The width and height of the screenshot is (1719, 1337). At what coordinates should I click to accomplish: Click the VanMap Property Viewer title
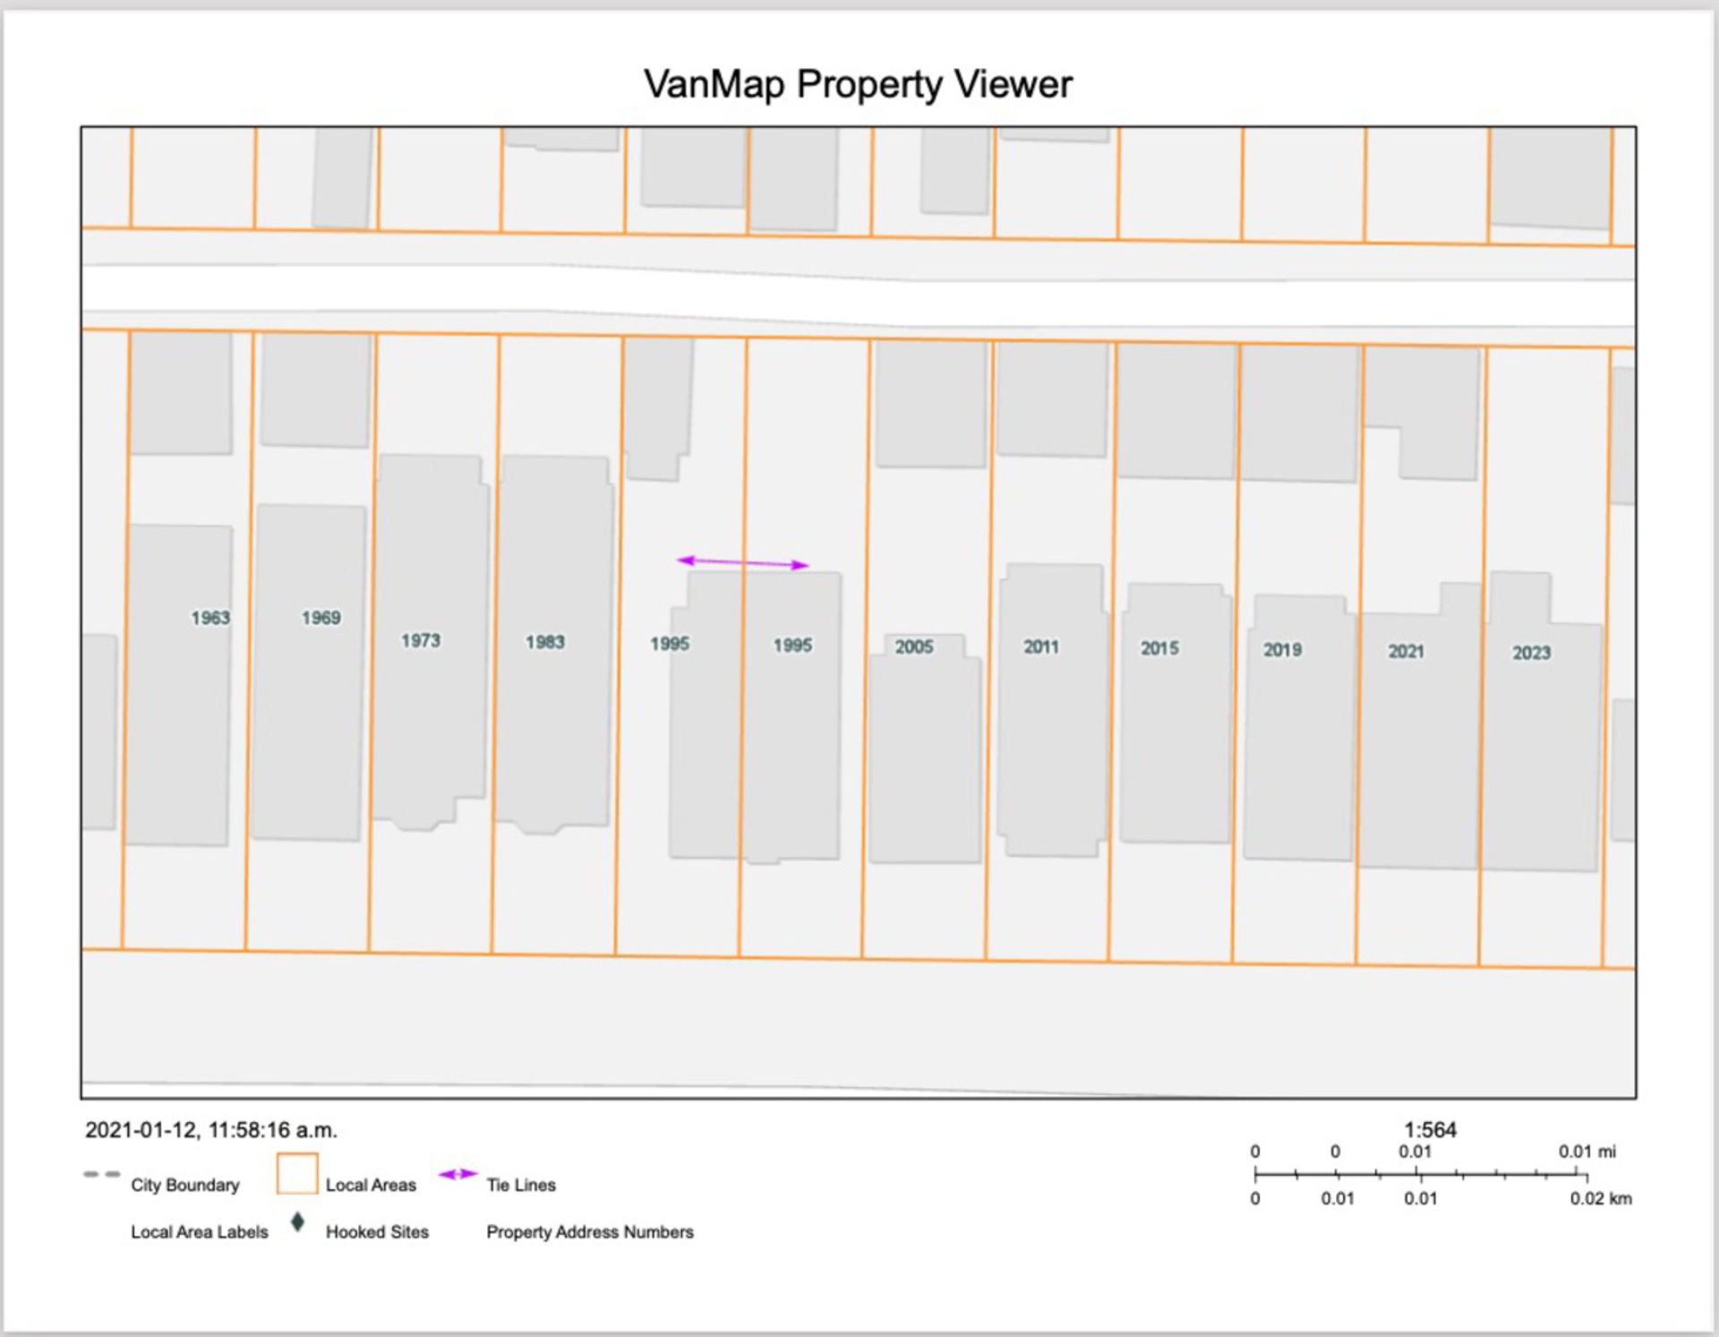coord(858,84)
